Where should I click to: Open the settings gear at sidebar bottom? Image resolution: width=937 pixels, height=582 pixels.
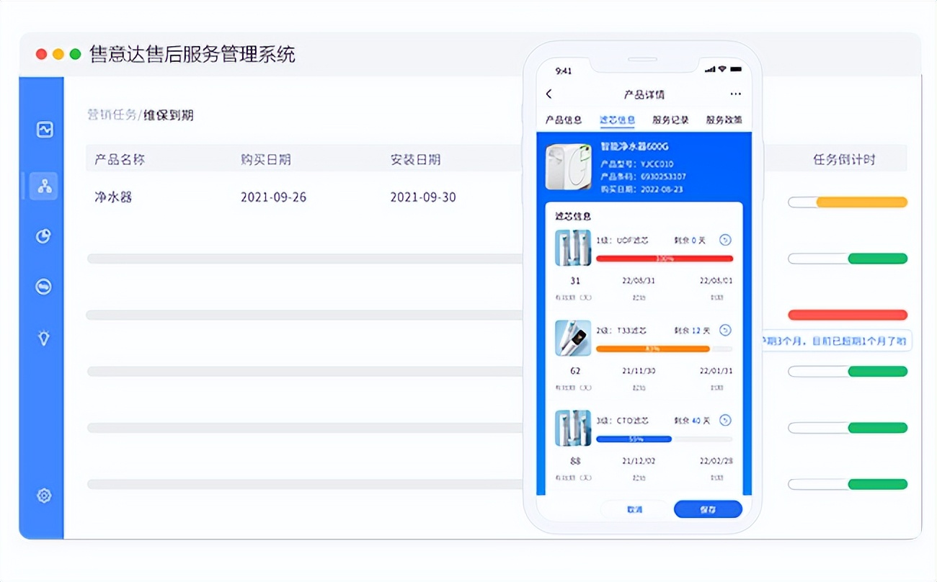point(43,496)
